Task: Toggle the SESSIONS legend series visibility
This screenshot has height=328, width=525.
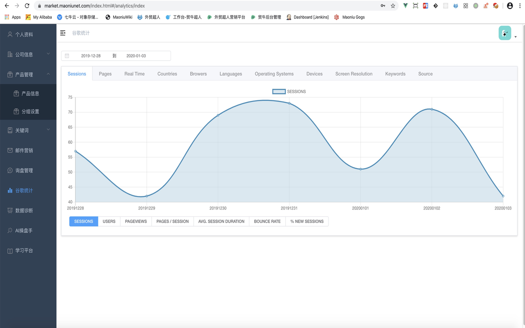Action: click(x=289, y=91)
